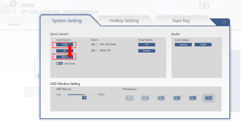The width and height of the screenshot is (241, 126).
Task: Select 10% transparency monitor icon
Action: pos(130,98)
